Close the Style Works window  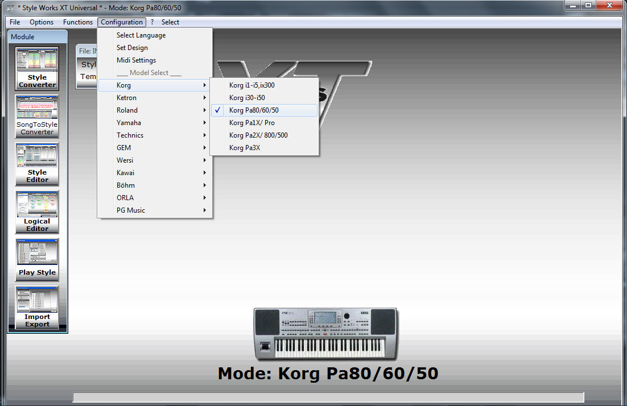(609, 6)
